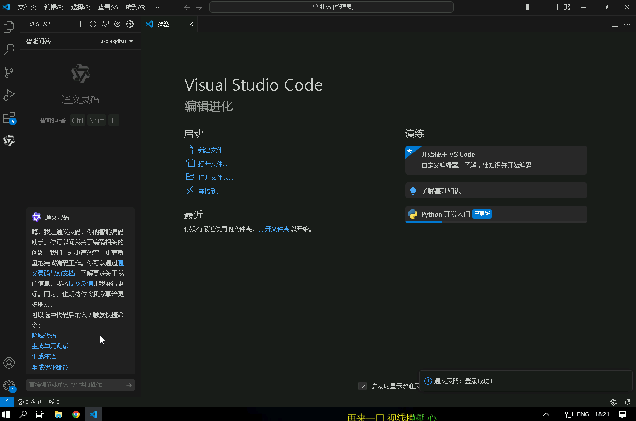The image size is (636, 421).
Task: Click the 连接到... link
Action: [x=210, y=191]
